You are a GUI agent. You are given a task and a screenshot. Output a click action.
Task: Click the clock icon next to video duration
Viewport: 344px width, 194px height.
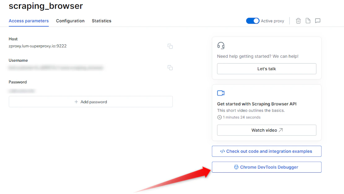point(219,117)
